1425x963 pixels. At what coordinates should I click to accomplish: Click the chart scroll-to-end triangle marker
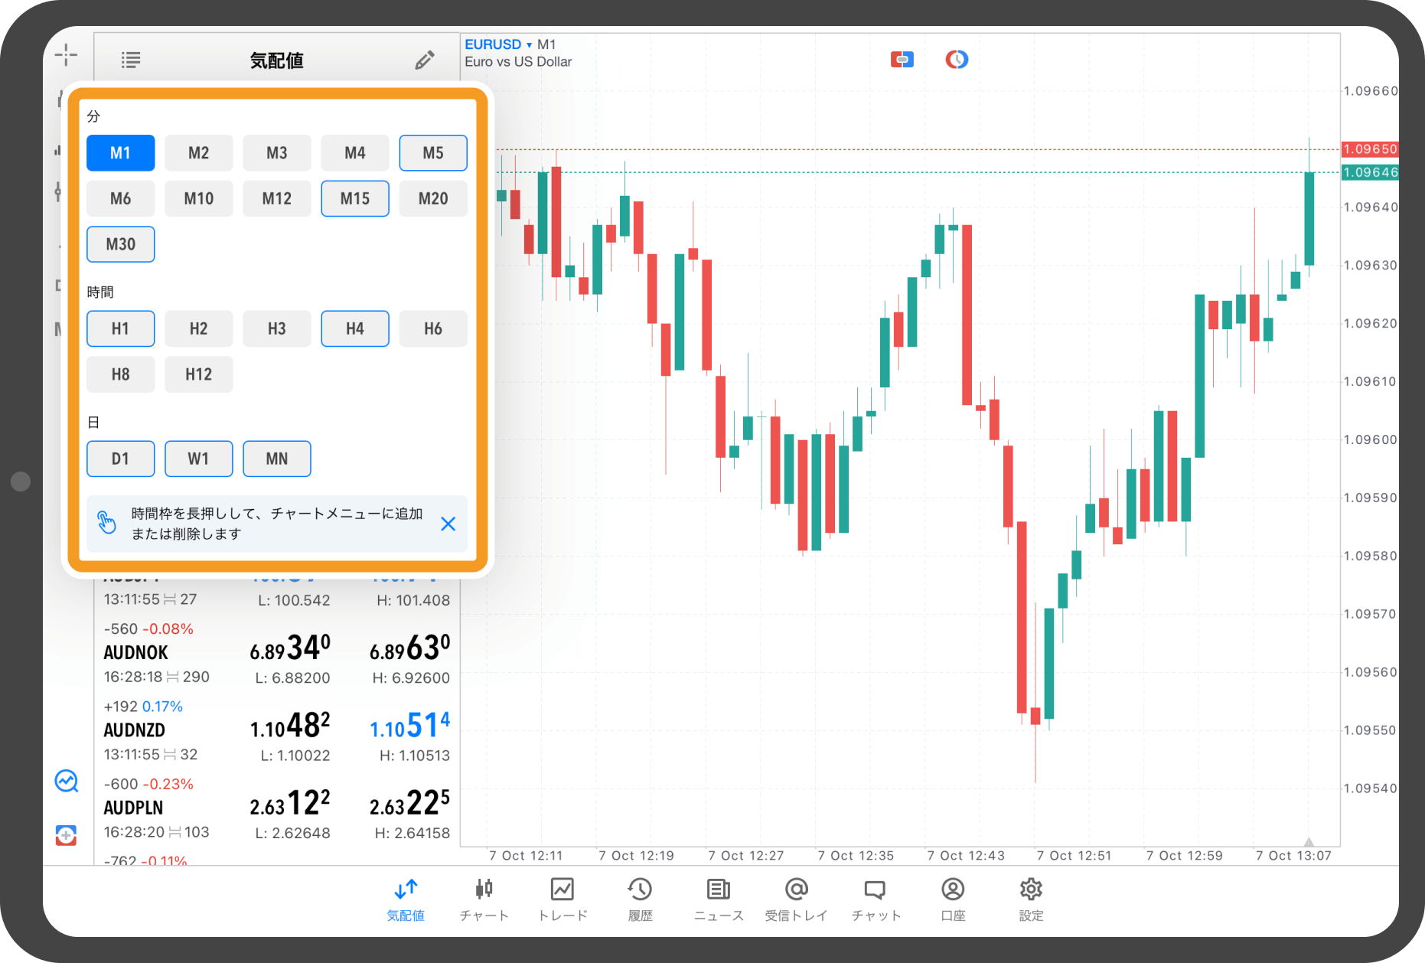(x=1309, y=841)
